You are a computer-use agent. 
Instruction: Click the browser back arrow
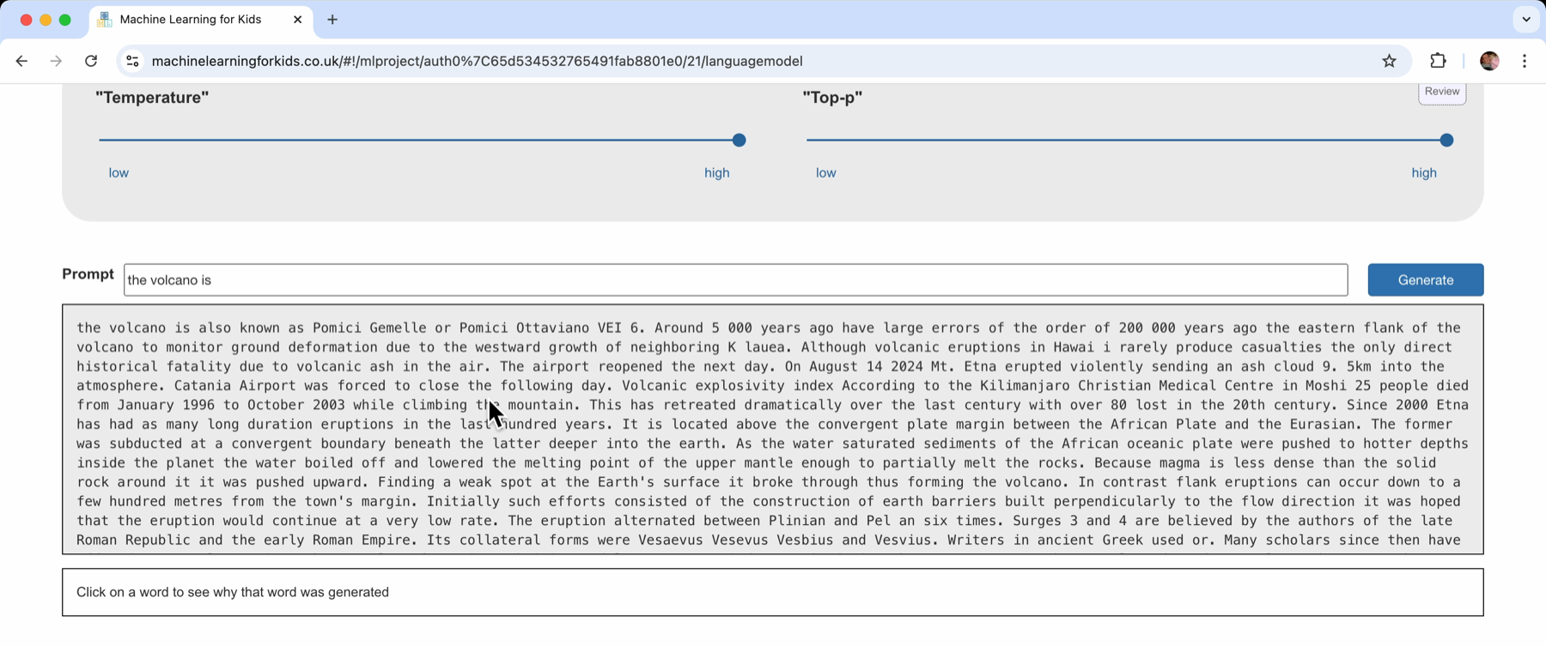click(x=21, y=61)
